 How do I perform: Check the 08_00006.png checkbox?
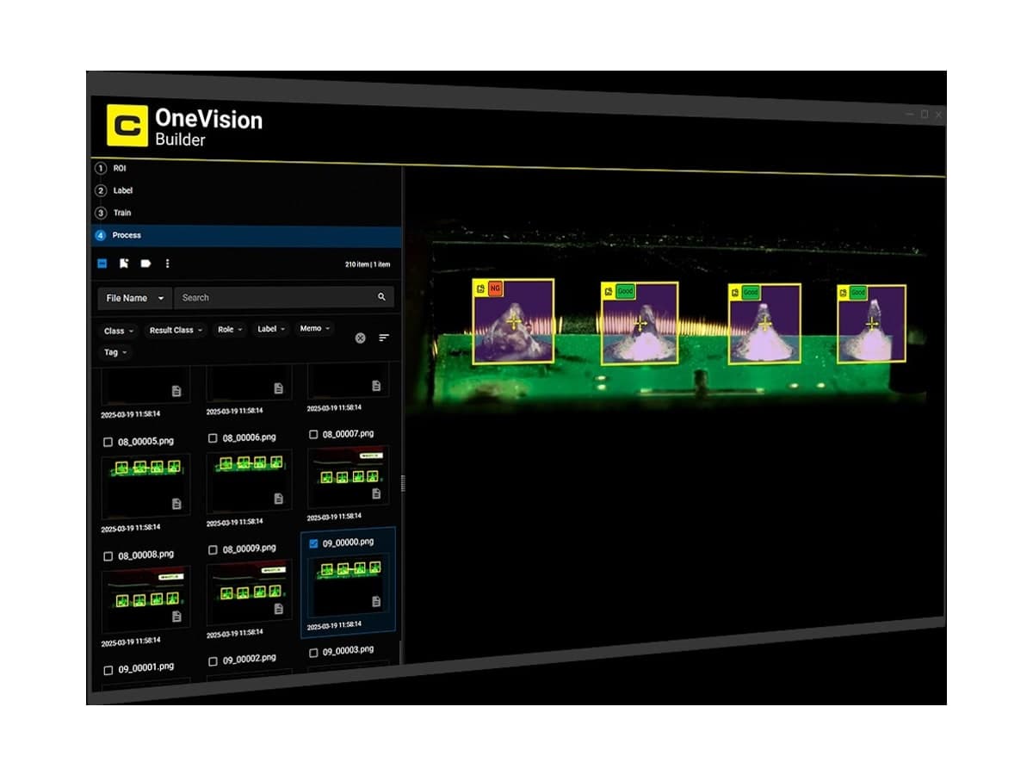(213, 438)
